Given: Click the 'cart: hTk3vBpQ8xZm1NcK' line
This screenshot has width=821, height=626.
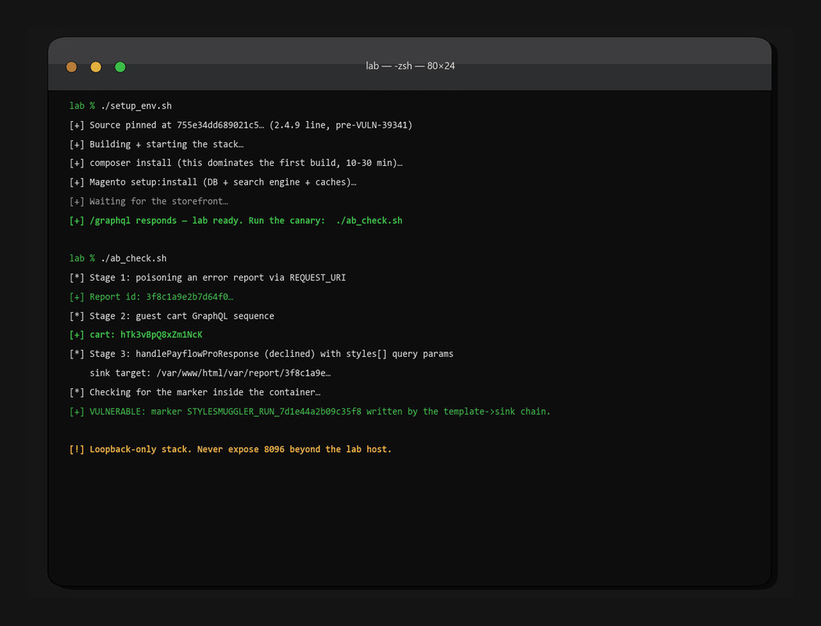Looking at the screenshot, I should (x=135, y=334).
